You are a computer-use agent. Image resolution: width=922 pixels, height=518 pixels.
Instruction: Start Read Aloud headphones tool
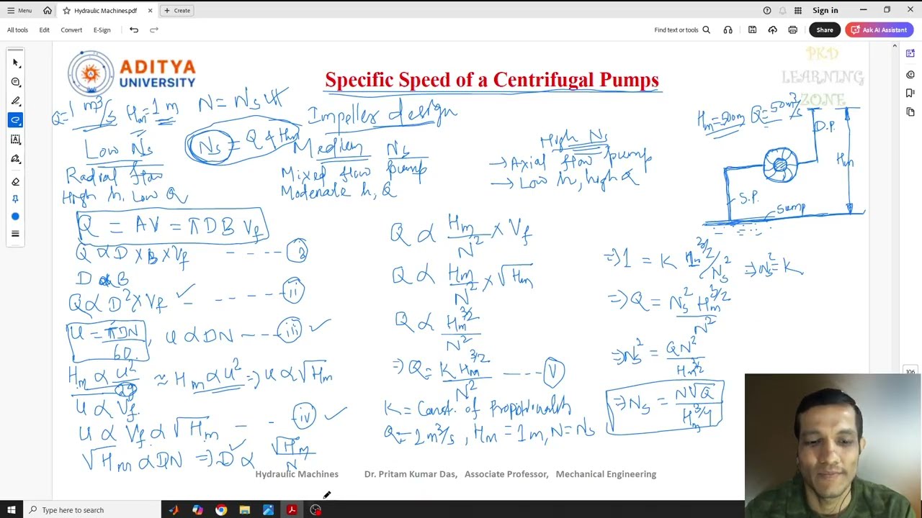[x=728, y=30]
